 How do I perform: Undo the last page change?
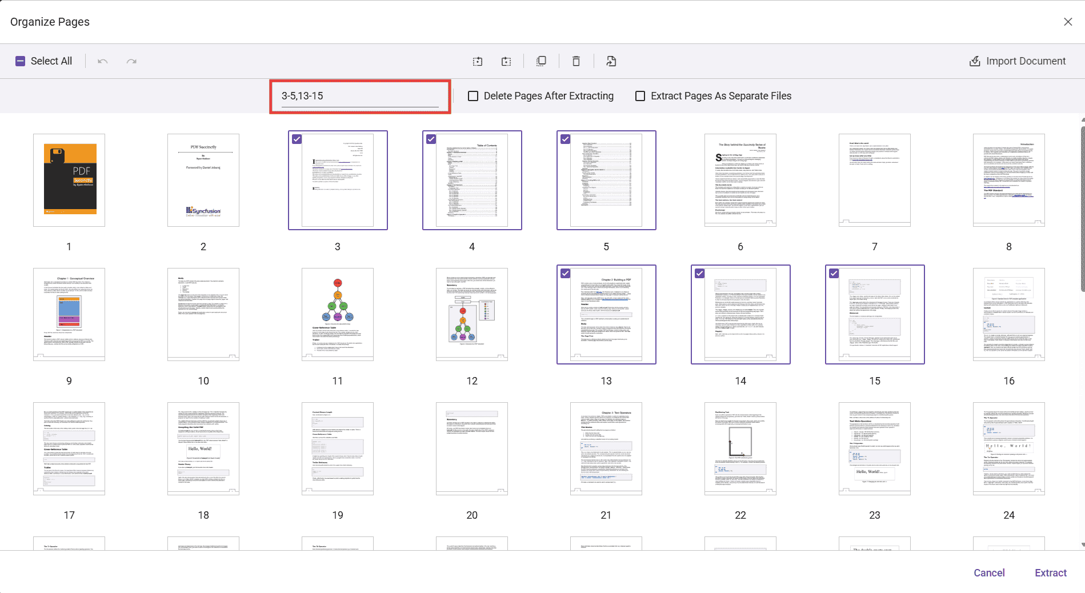click(102, 61)
